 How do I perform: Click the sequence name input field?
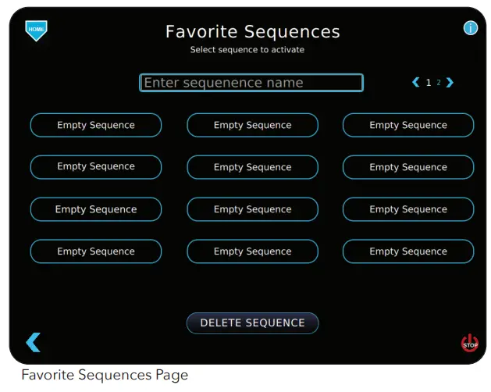coord(251,83)
